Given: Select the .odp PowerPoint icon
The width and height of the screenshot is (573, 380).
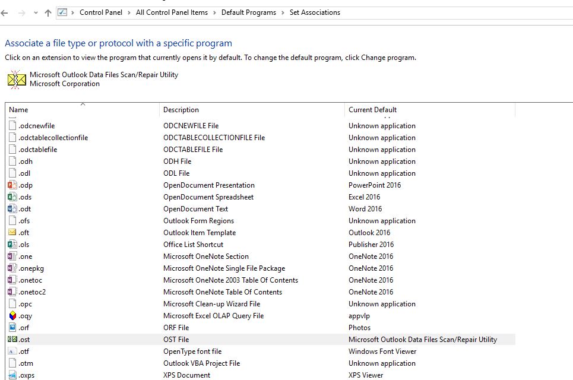Looking at the screenshot, I should tap(12, 185).
